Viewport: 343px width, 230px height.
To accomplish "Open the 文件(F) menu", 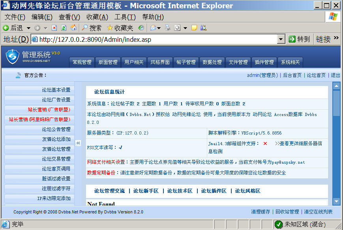I will tap(15, 17).
